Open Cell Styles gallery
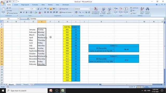The image size is (166, 93). coord(109,11)
